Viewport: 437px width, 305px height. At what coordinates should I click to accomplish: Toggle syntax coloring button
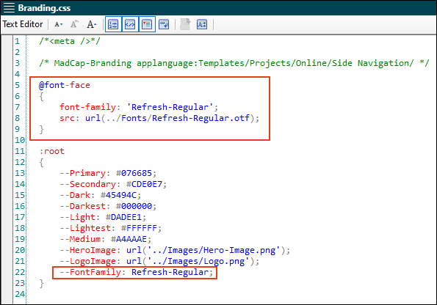(x=130, y=24)
